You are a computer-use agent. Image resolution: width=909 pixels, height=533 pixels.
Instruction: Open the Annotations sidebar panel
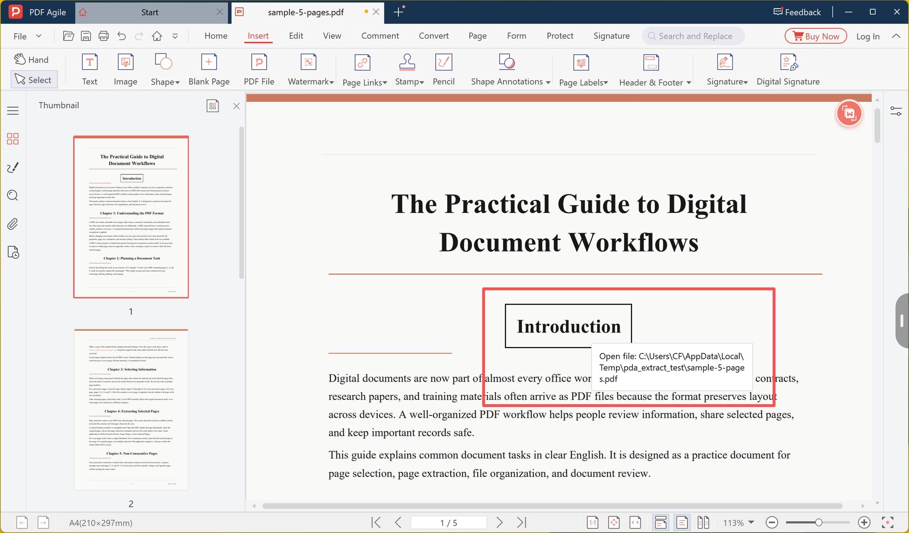click(13, 167)
